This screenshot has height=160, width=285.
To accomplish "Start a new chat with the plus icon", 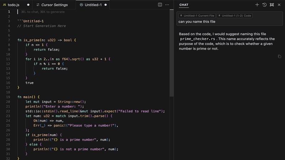I will (257, 5).
